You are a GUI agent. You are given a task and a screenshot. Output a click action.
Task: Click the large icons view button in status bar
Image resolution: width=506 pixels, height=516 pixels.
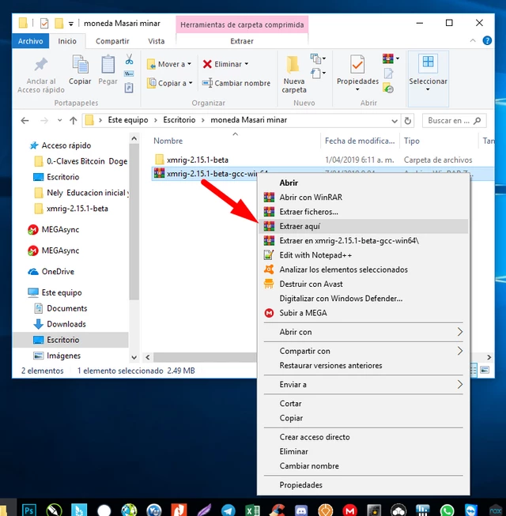click(x=485, y=371)
